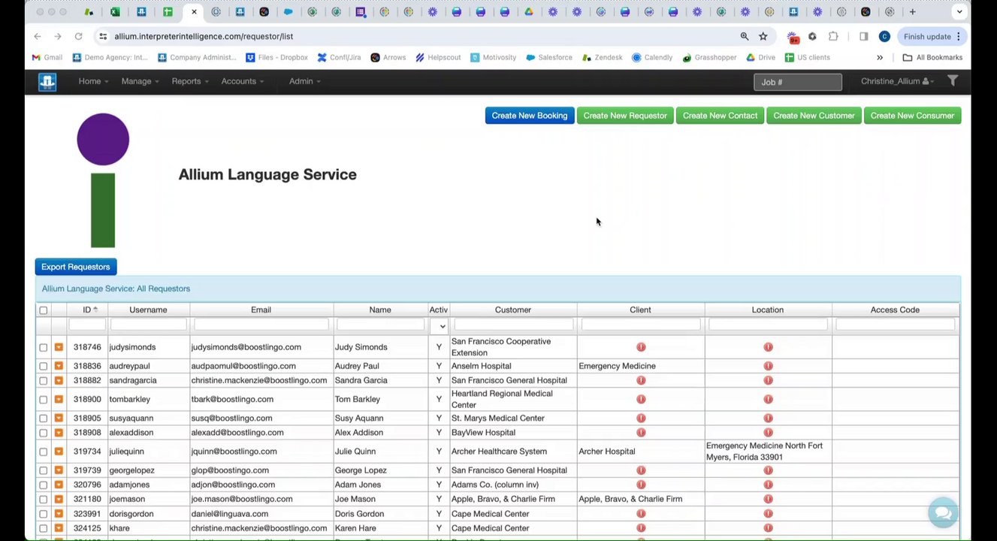Click the Export Requestors button
997x541 pixels.
point(76,267)
